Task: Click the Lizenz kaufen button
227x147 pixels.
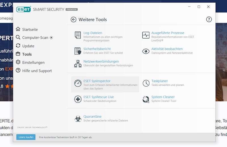Action: (26, 137)
